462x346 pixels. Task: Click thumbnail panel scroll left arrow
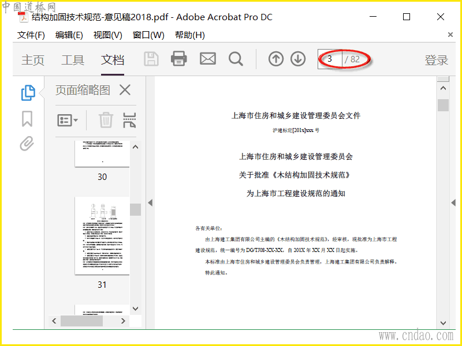[x=54, y=321]
